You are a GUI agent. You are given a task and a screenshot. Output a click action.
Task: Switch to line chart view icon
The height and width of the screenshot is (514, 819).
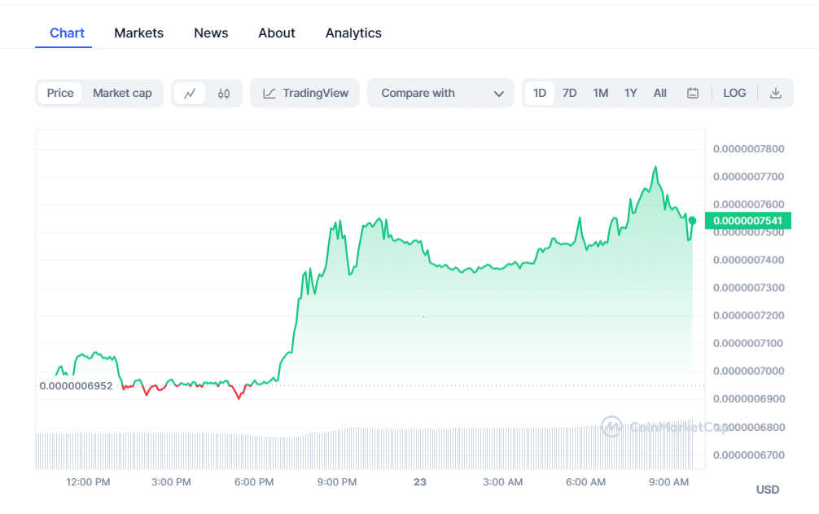190,94
